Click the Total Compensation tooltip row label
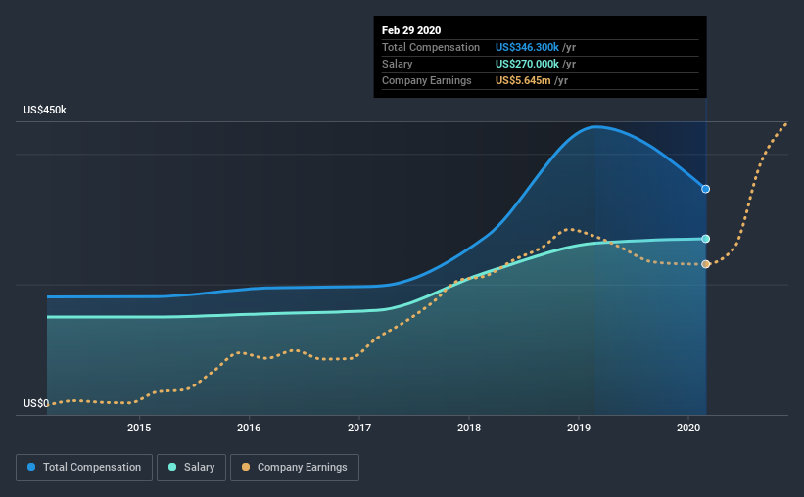This screenshot has width=804, height=497. click(431, 47)
